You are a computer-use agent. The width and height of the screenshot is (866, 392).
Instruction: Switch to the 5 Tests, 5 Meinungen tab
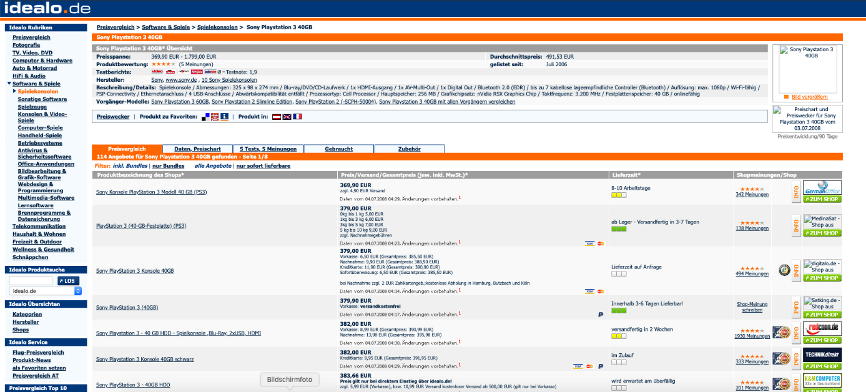(x=268, y=149)
